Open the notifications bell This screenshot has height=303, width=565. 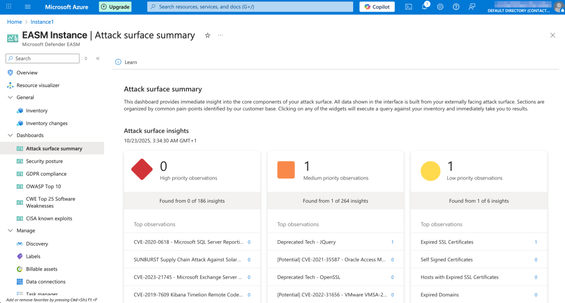click(x=425, y=6)
